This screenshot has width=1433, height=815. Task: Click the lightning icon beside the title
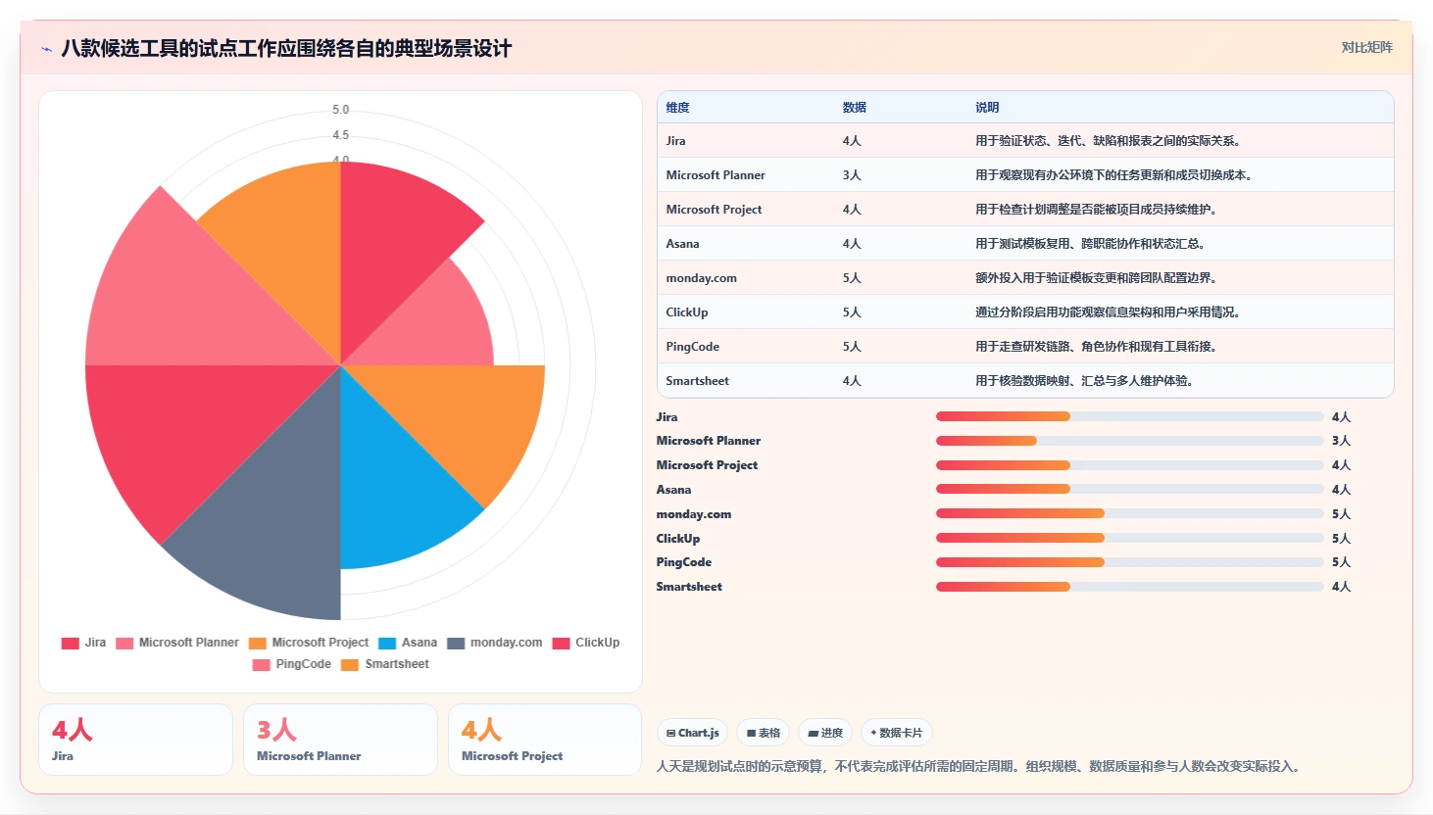[x=46, y=49]
